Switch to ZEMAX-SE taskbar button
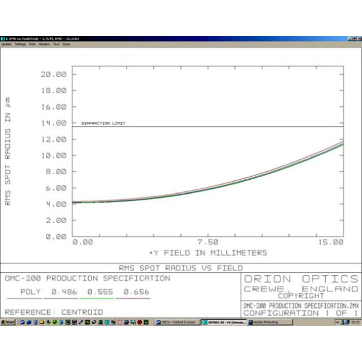Viewport: 362px width, 362px height. pyautogui.click(x=223, y=323)
